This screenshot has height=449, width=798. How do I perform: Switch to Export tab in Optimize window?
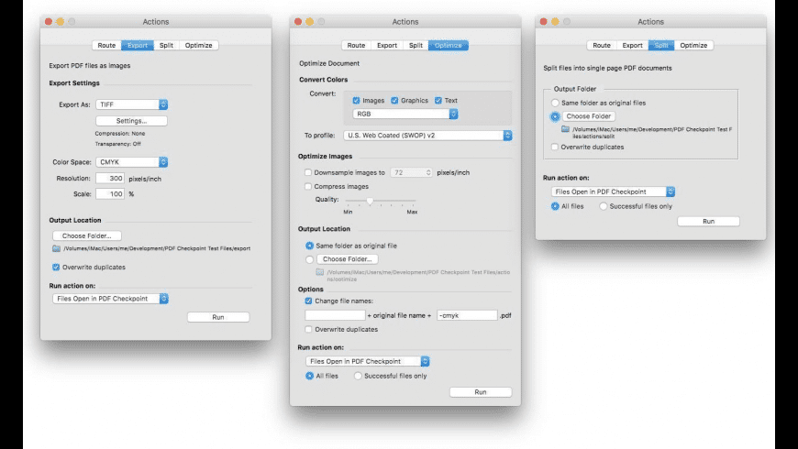pyautogui.click(x=387, y=45)
